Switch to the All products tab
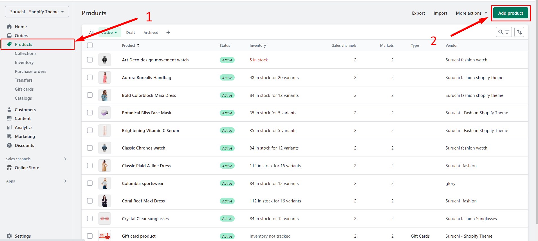538x241 pixels. pyautogui.click(x=91, y=32)
